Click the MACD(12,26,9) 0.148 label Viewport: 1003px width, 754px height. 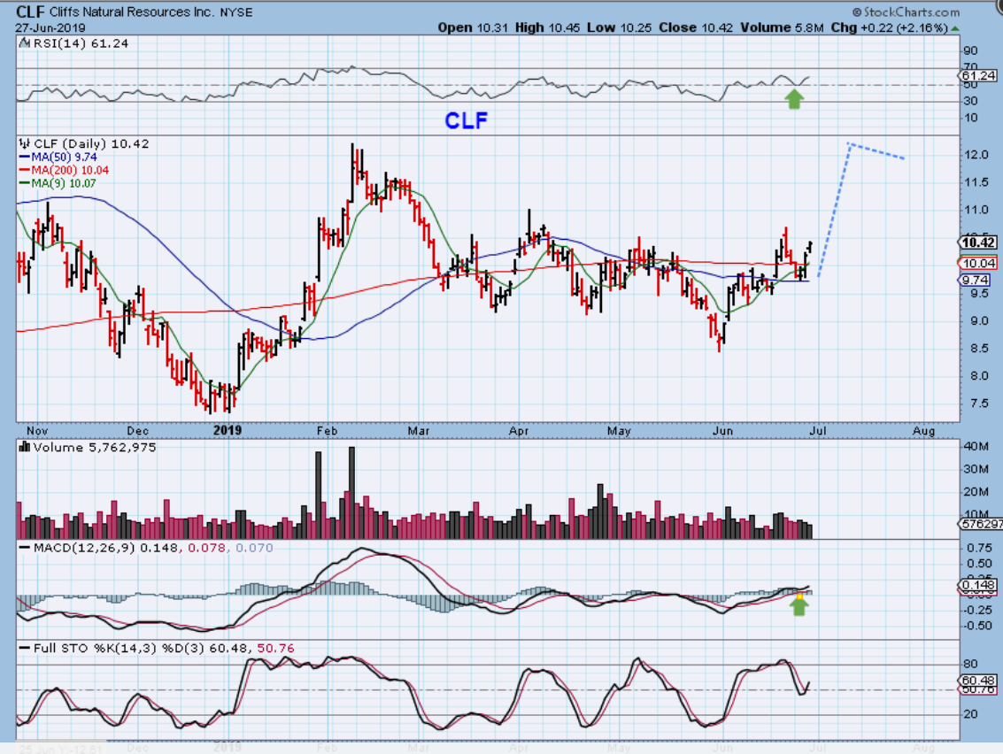(105, 548)
